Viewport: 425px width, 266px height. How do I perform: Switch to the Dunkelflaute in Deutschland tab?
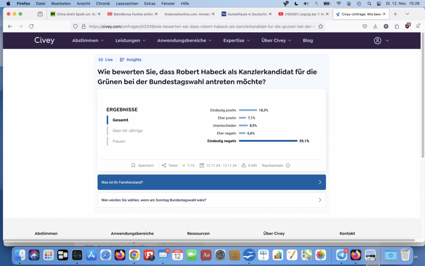[x=245, y=14]
